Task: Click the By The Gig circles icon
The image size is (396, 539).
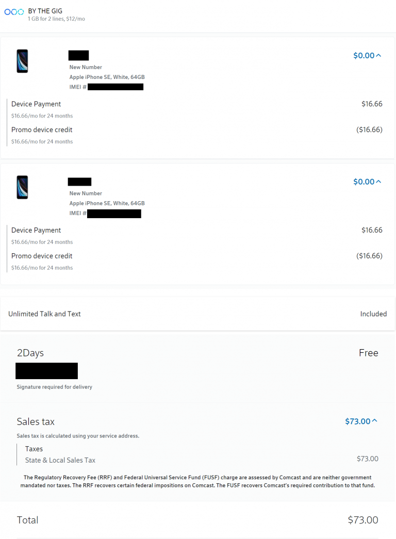Action: 14,11
